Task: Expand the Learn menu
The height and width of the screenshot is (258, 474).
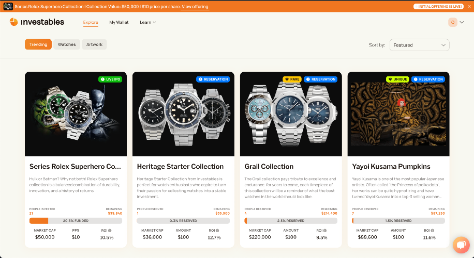Action: click(148, 22)
